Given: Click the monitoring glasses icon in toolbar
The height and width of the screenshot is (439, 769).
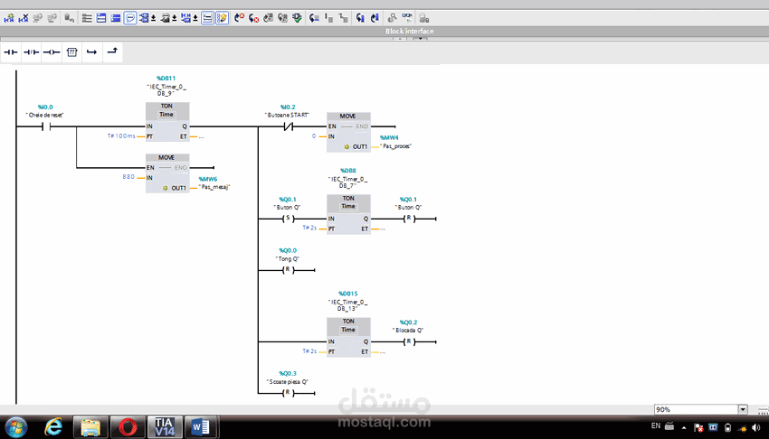Looking at the screenshot, I should [406, 18].
